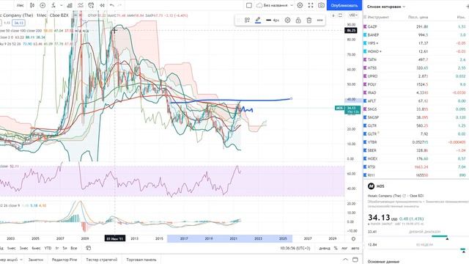469x264 pixels.
Task: Toggle auto scale mode
Action: (x=355, y=248)
